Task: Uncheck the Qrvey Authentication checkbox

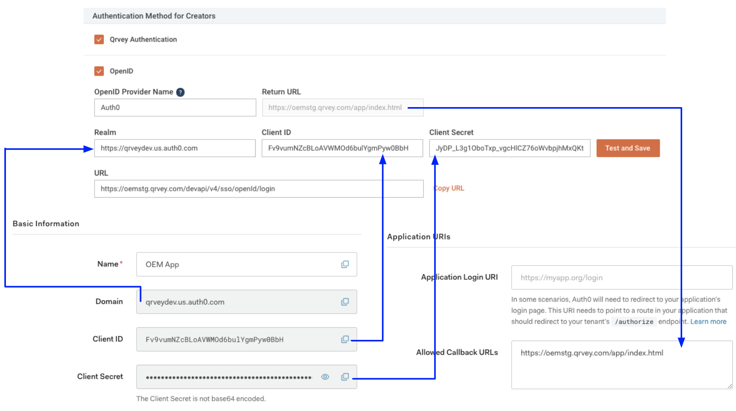Action: (x=99, y=40)
